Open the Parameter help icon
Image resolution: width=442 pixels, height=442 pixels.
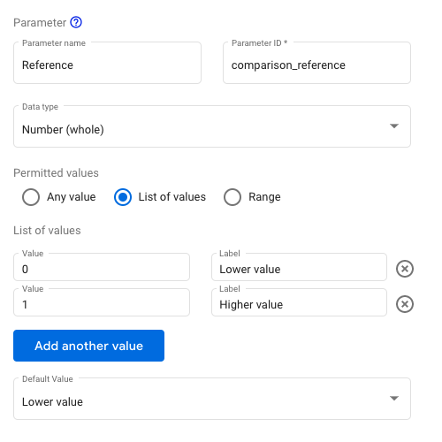(76, 22)
